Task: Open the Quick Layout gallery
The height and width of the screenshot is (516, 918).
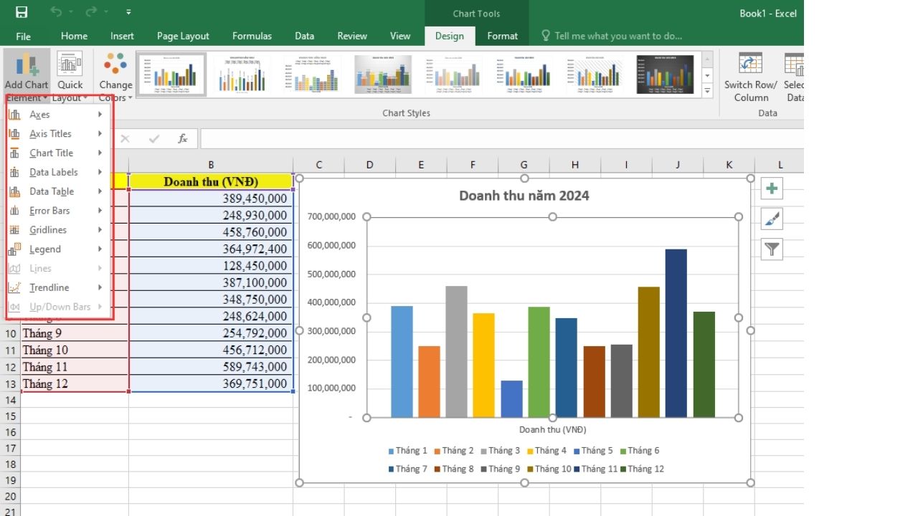Action: coord(70,72)
